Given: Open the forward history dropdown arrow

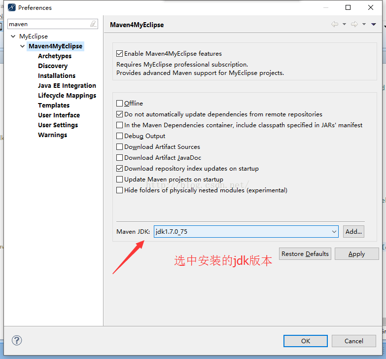Looking at the screenshot, I should click(x=364, y=24).
